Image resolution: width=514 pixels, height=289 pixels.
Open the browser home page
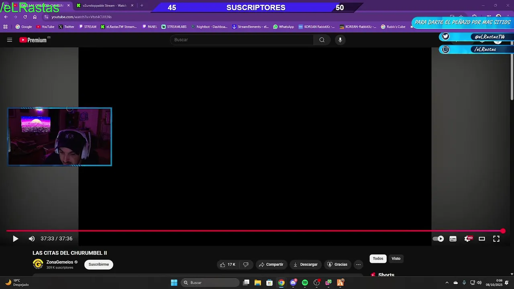(x=35, y=17)
